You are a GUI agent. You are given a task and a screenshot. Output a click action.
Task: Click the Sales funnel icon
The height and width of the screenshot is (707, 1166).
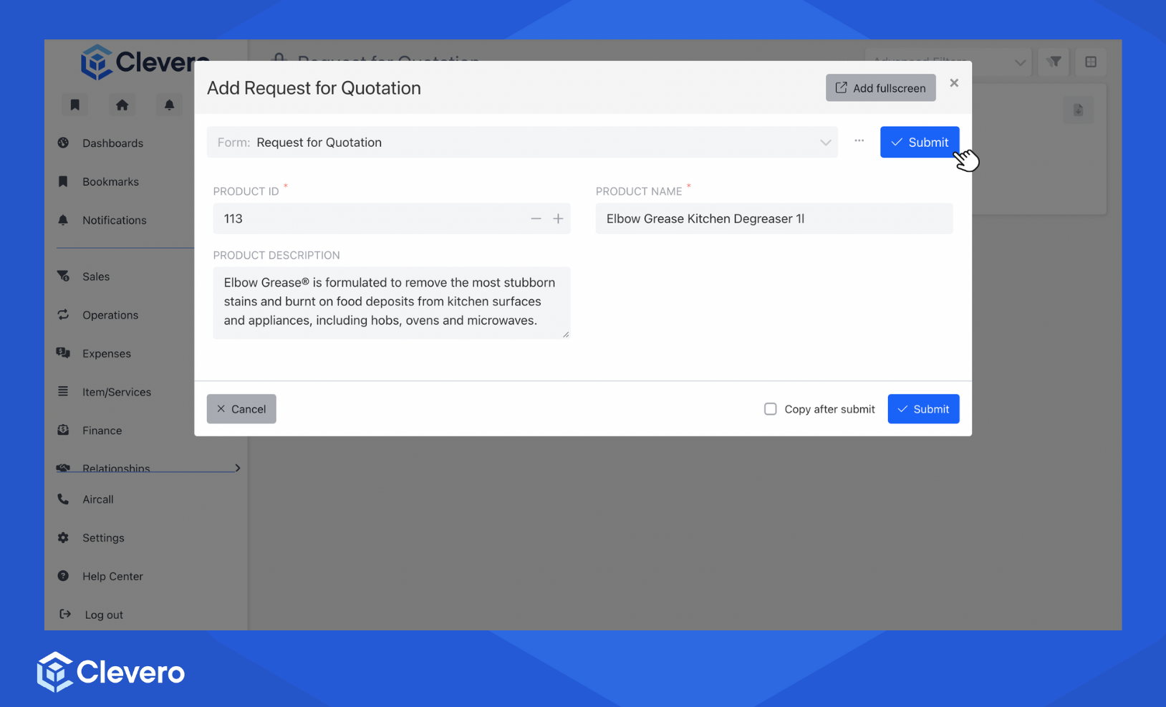[63, 276]
